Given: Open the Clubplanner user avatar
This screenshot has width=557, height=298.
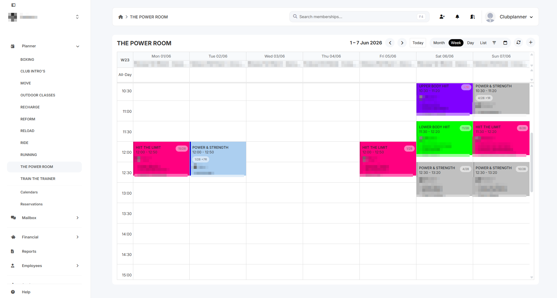Looking at the screenshot, I should coord(490,17).
